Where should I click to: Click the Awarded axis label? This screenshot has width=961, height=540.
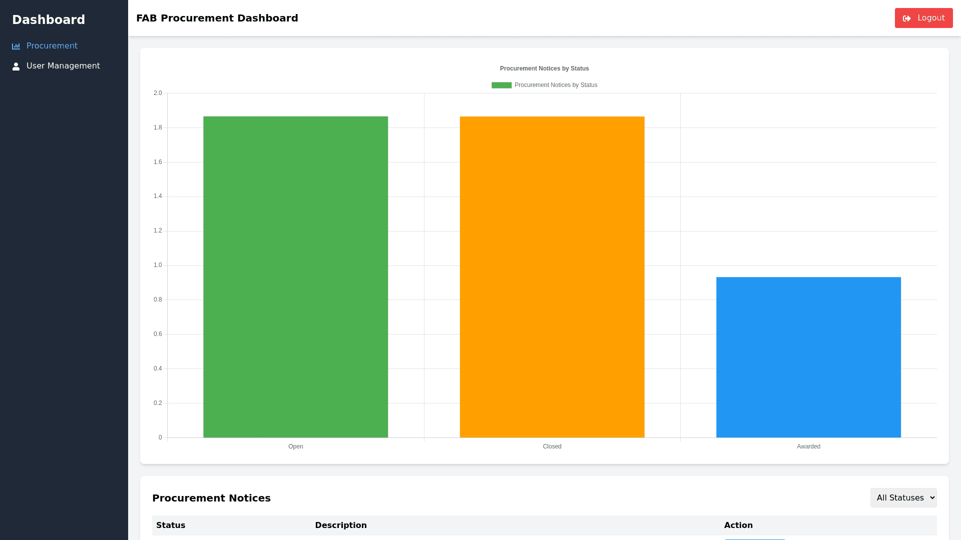(x=808, y=446)
